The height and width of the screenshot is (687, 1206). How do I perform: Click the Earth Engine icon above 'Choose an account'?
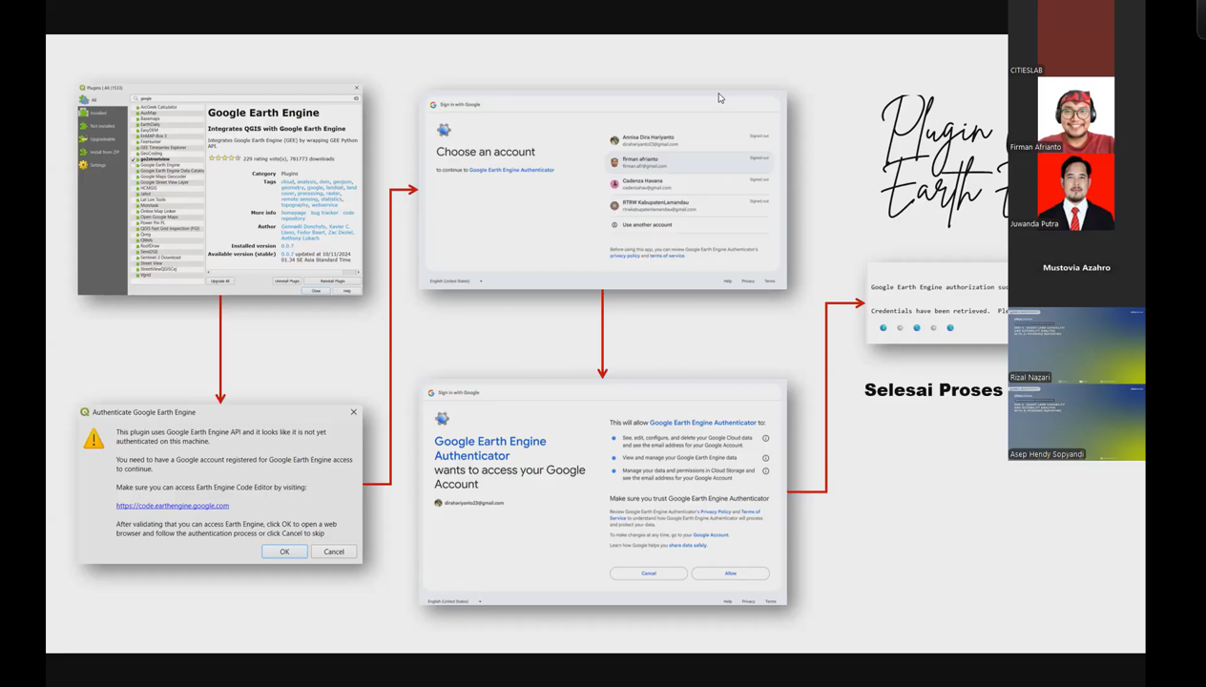click(444, 130)
